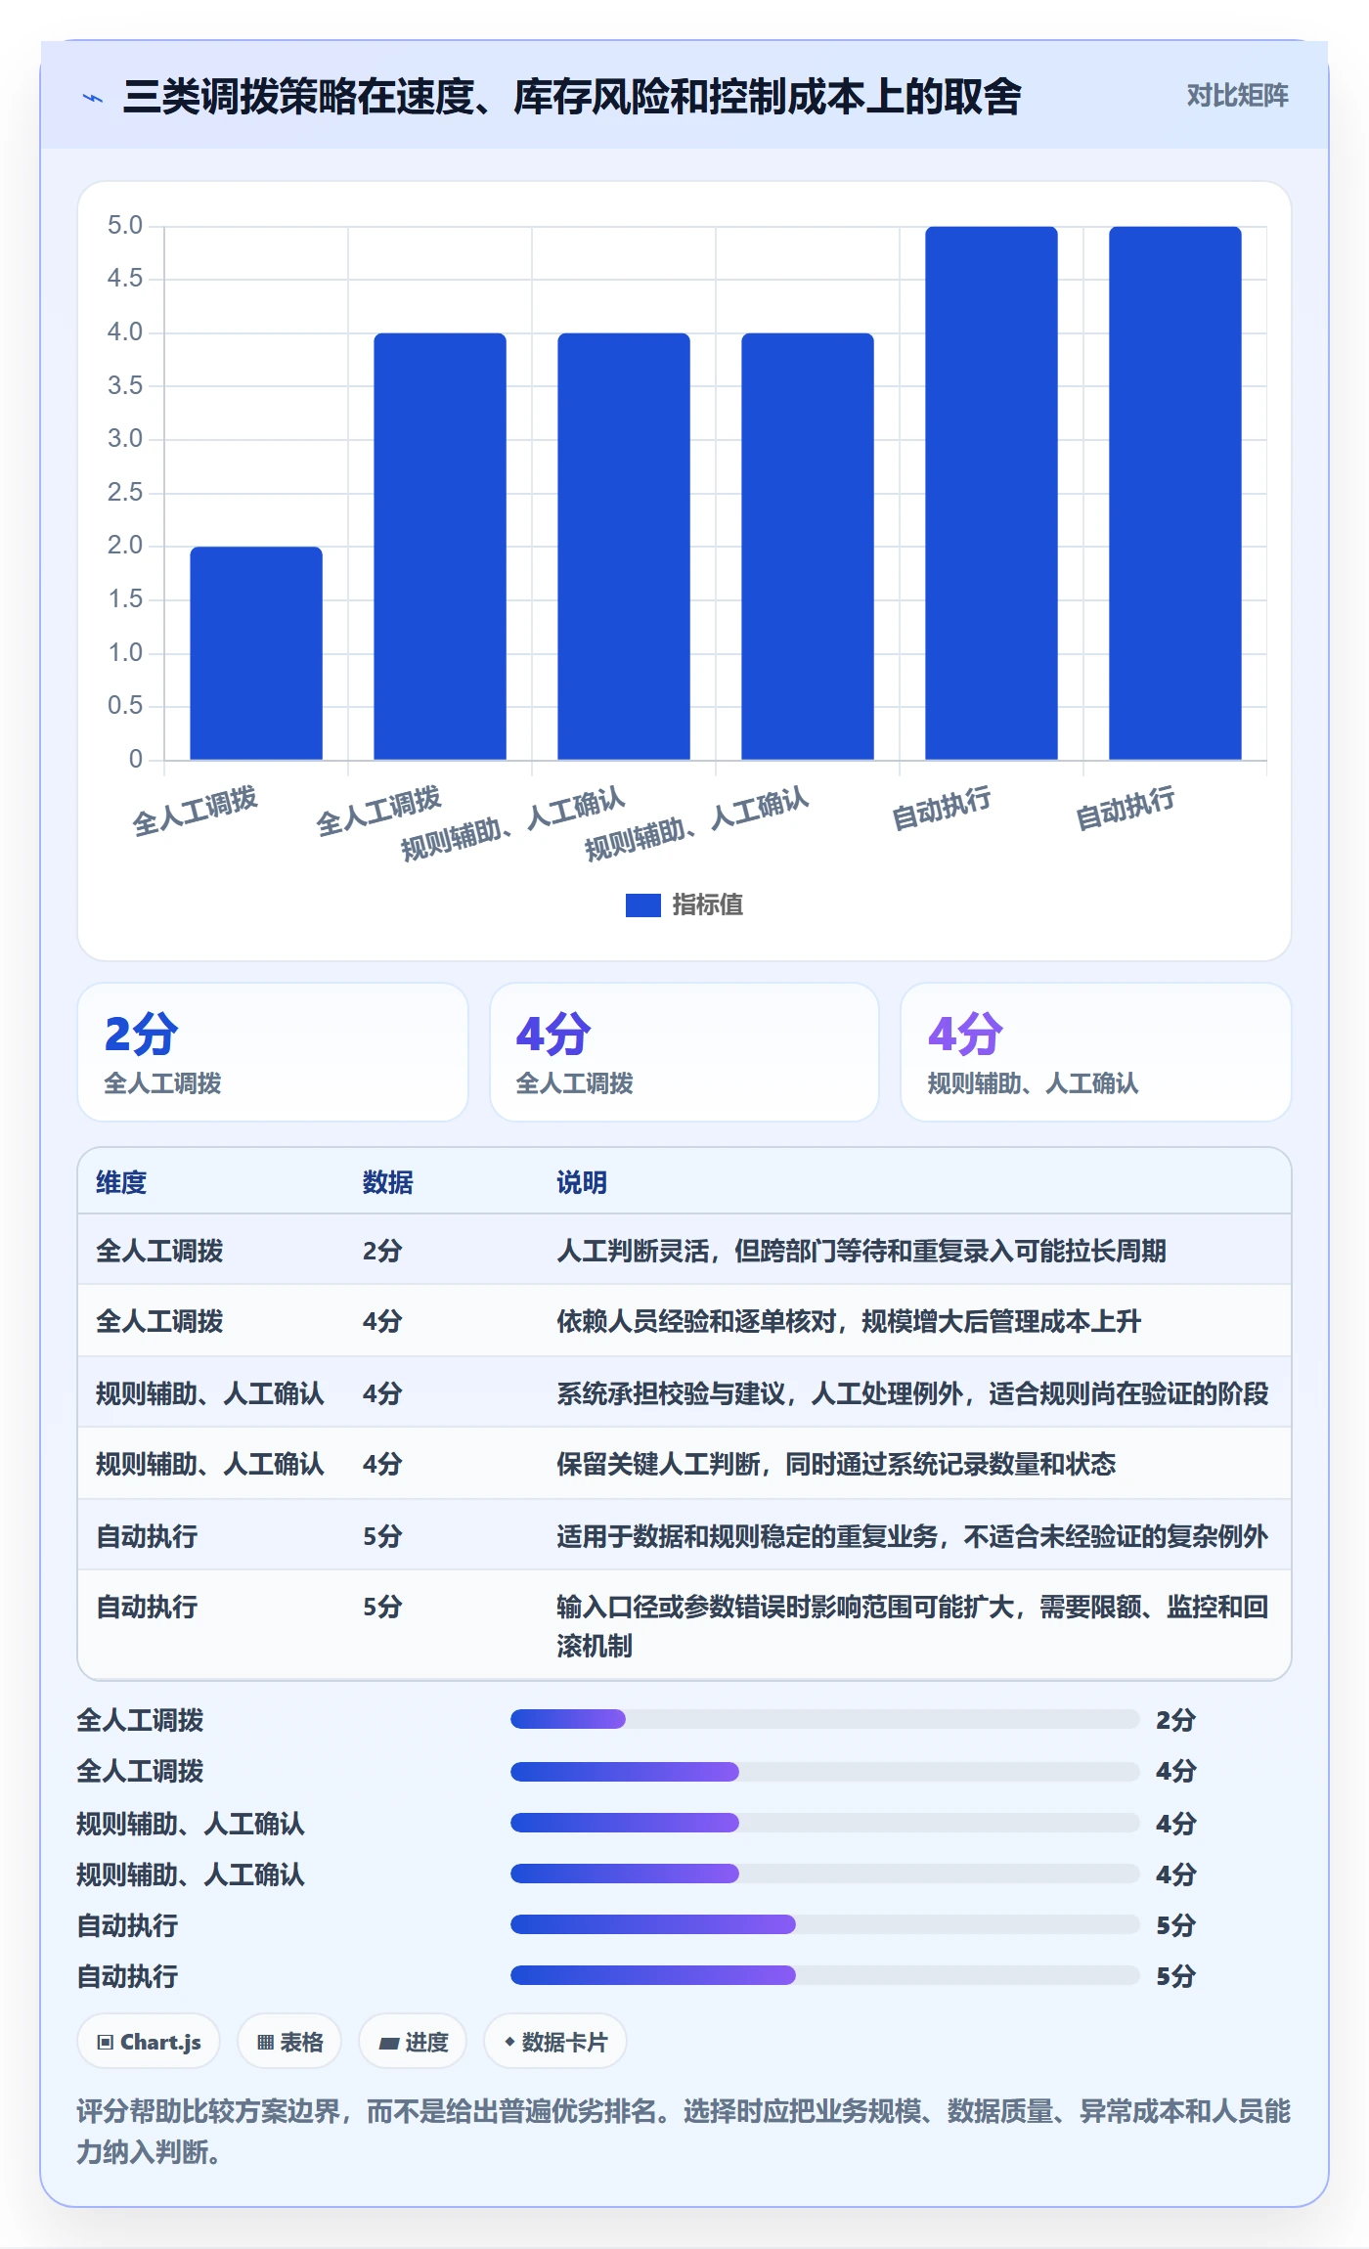The image size is (1369, 2249).
Task: Open the 4分 规则辅助、人工确认 data card
Action: [x=1096, y=1052]
